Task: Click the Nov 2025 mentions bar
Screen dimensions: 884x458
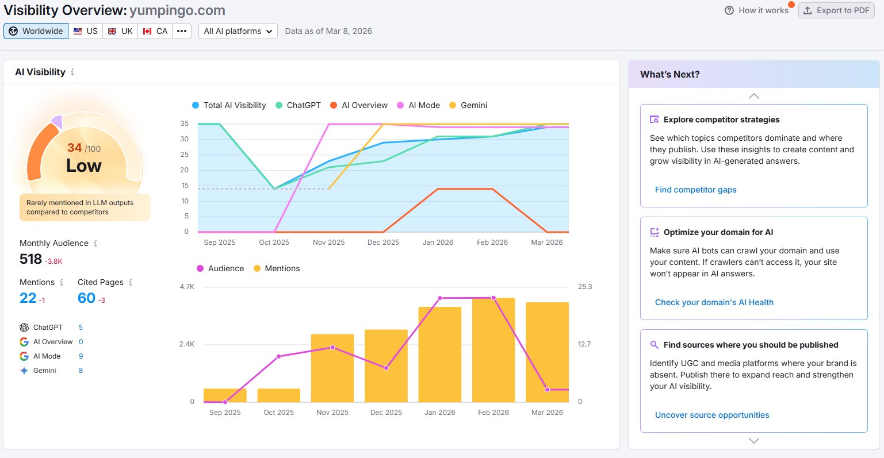Action: click(x=332, y=368)
